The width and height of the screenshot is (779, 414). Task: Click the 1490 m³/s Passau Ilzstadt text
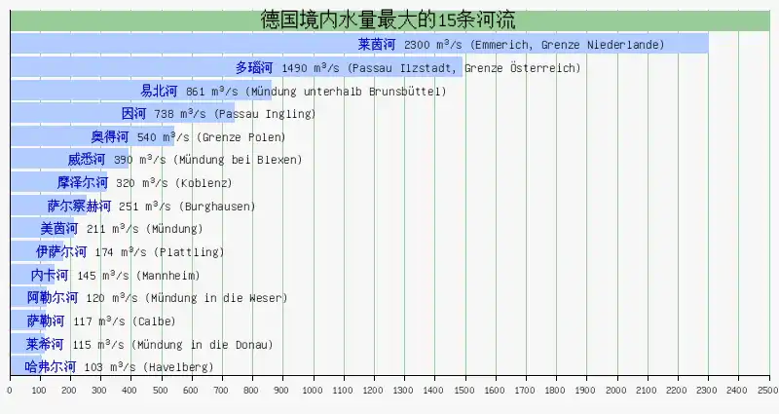(x=430, y=68)
